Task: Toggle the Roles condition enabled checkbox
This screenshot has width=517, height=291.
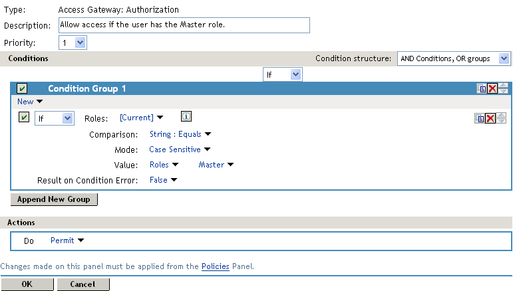Action: [24, 118]
